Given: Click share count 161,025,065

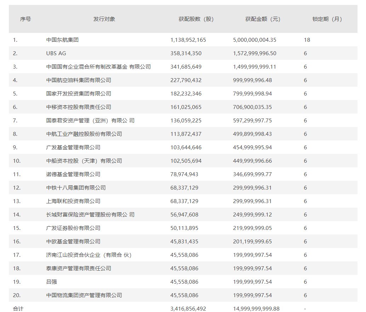Looking at the screenshot, I should click(186, 107).
